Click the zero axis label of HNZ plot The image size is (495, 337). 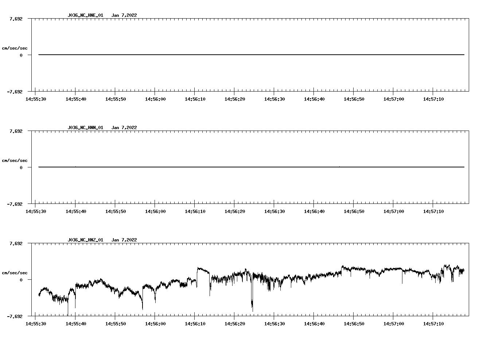(21, 280)
